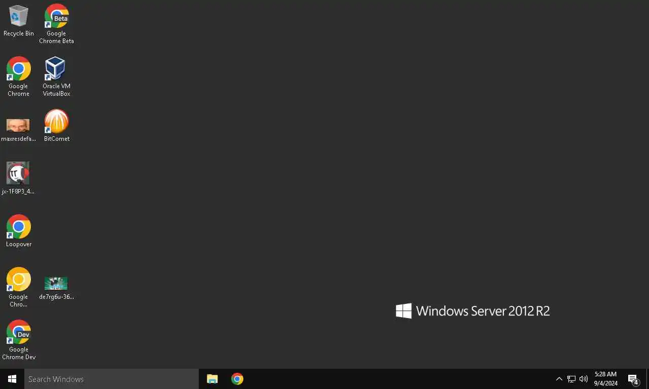This screenshot has height=389, width=649.
Task: Select the Google Chrome Beta shortcut
Action: point(57,24)
